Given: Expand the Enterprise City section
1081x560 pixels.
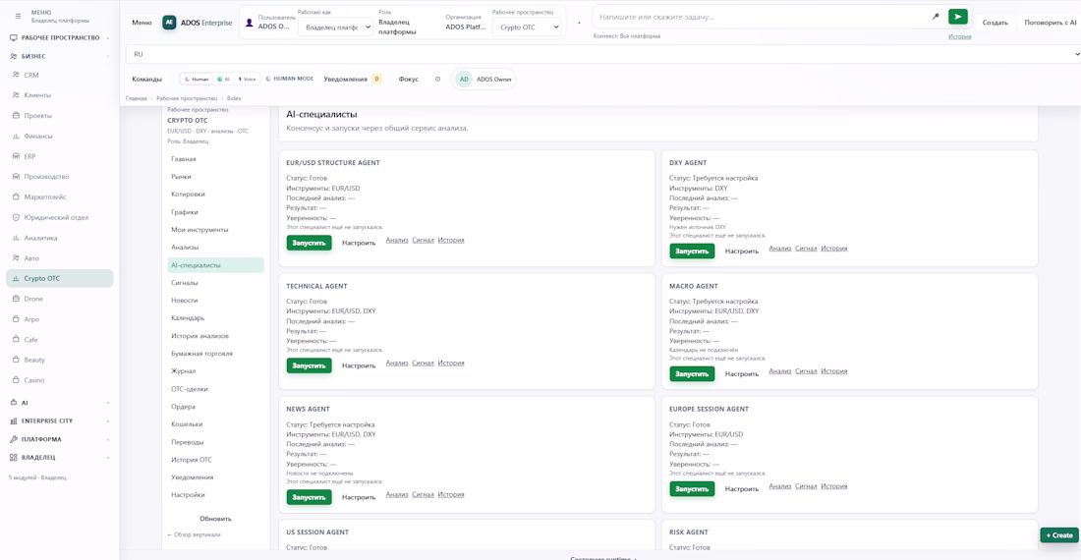Looking at the screenshot, I should 107,420.
